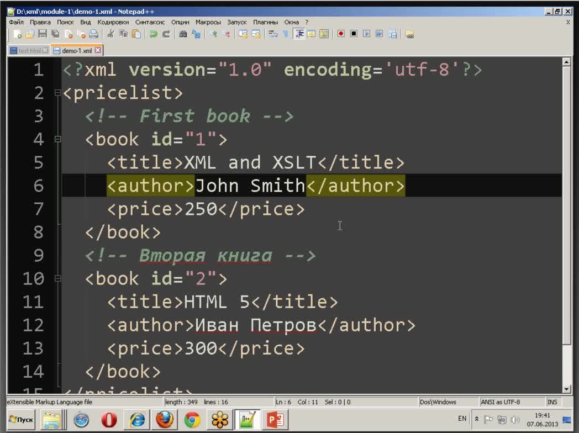
Task: Toggle show all characters pilcrow icon
Action: coord(286,34)
